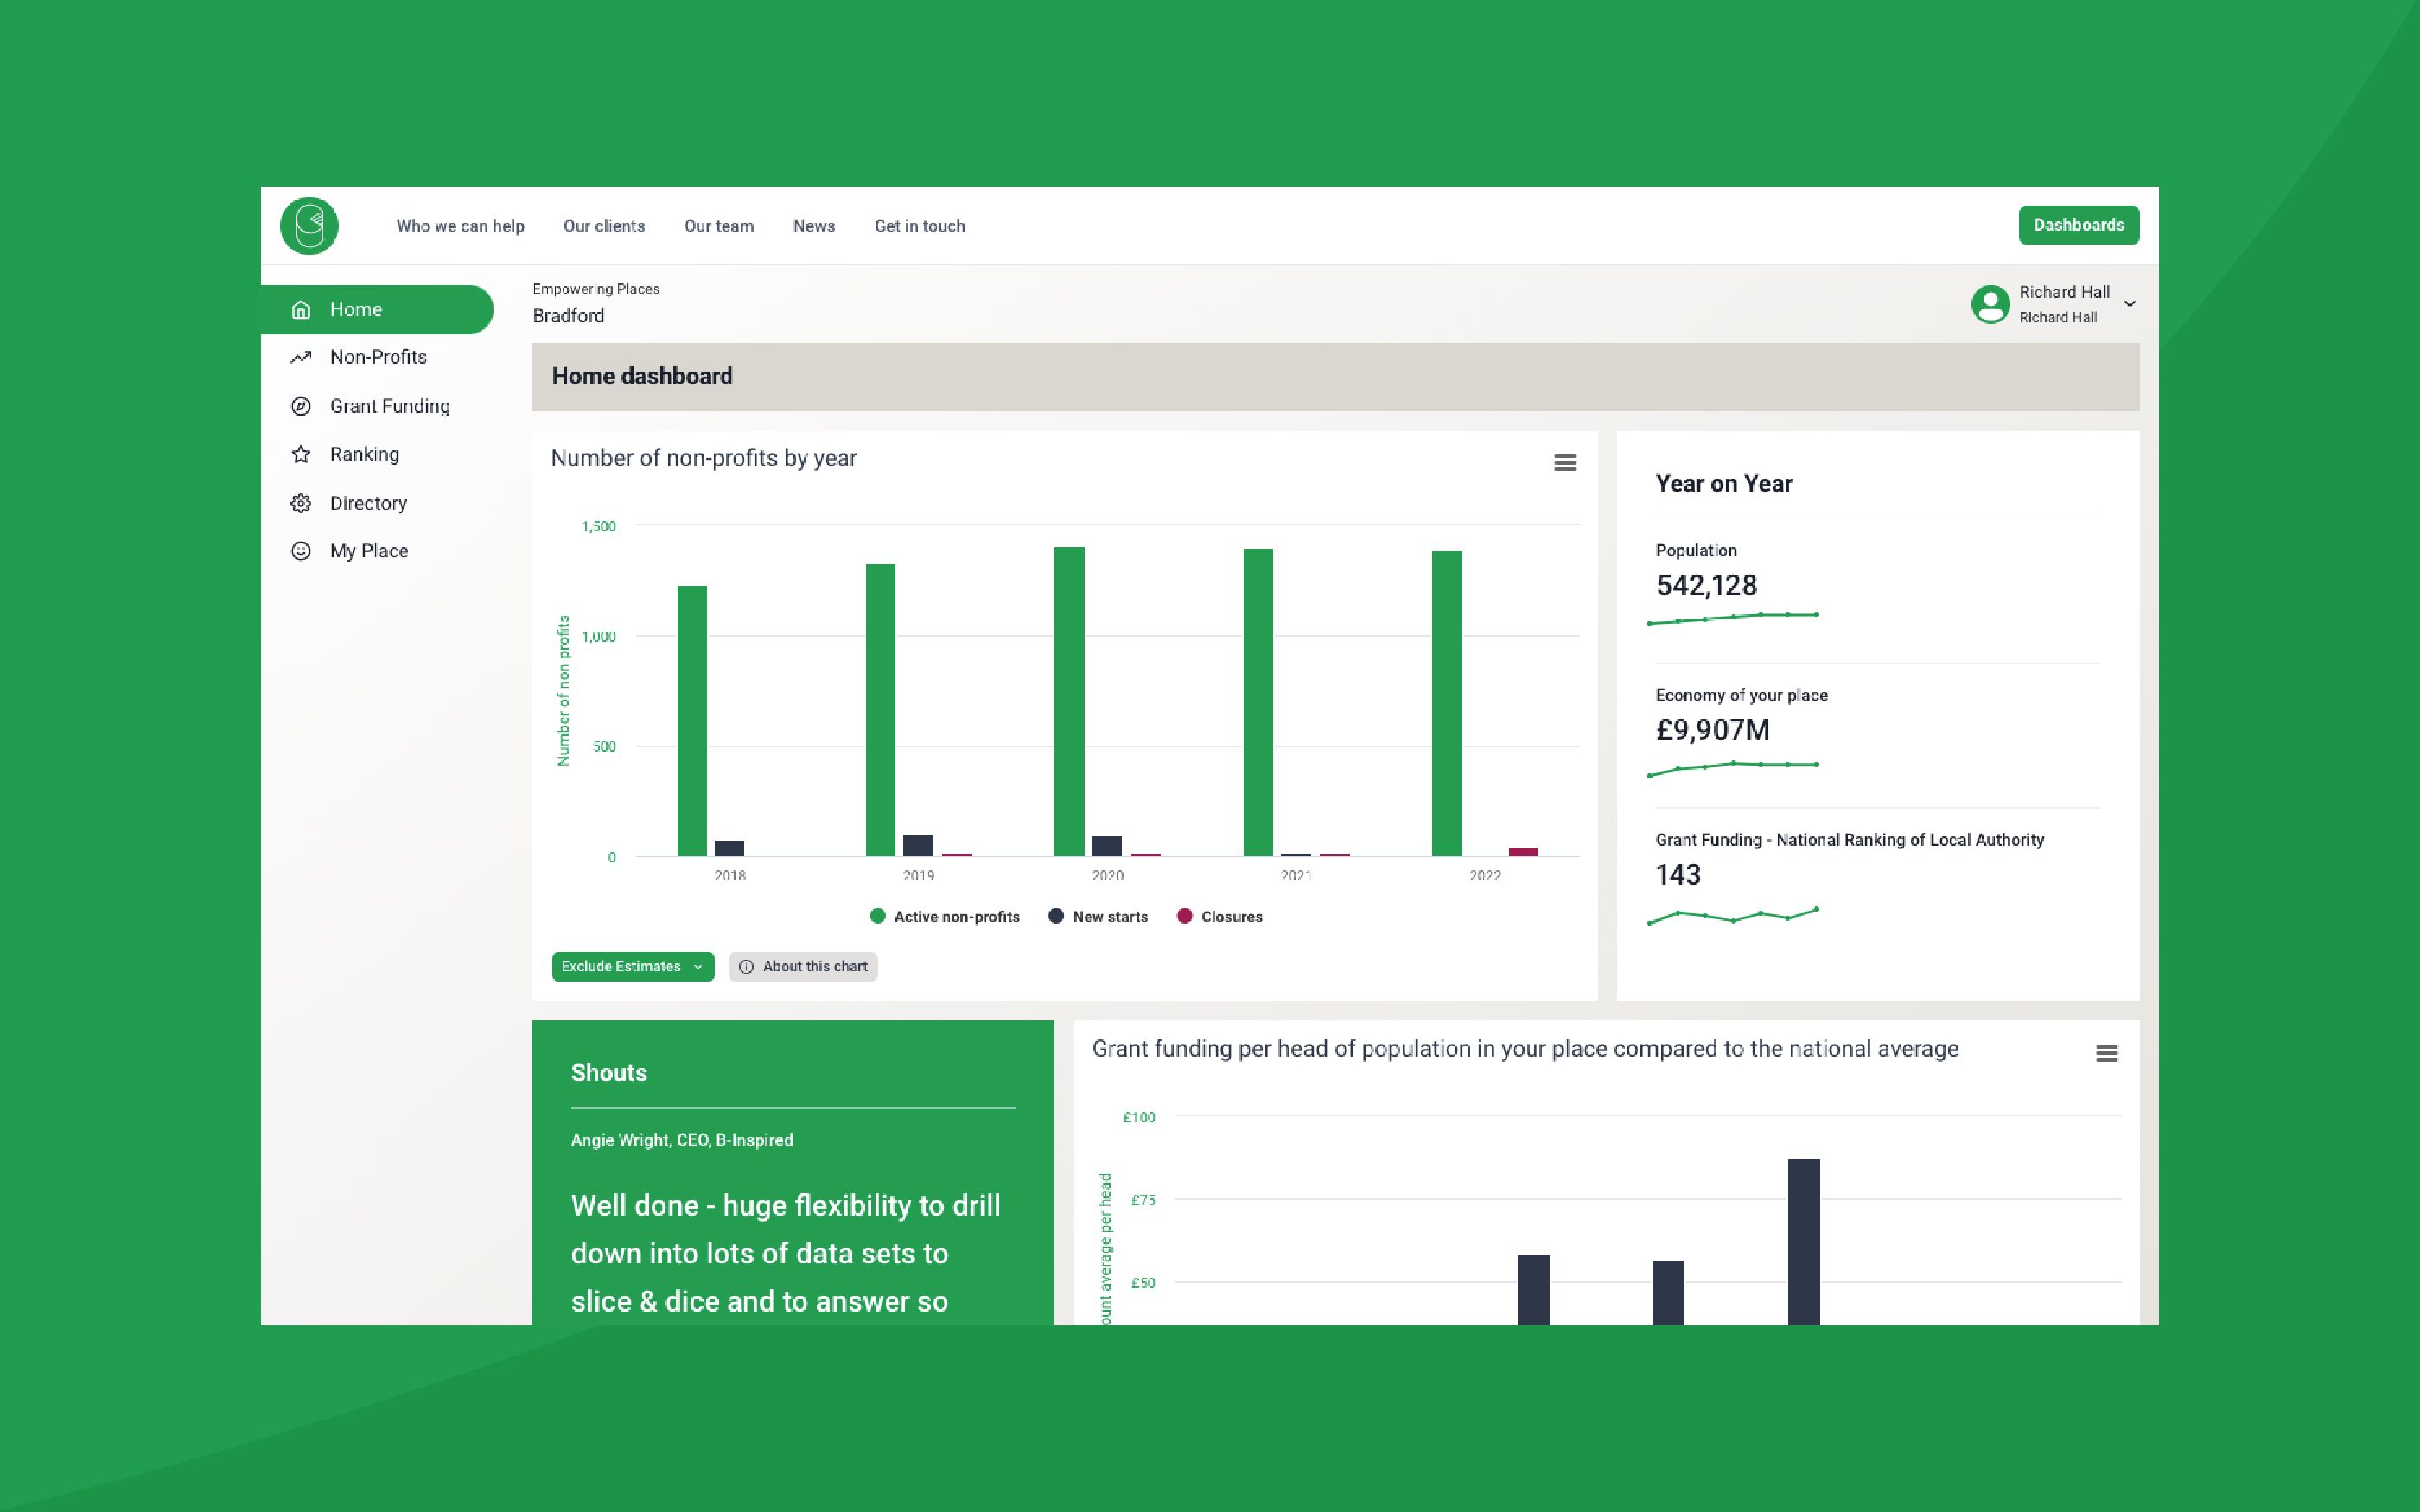2420x1512 pixels.
Task: Open the Who we can help menu
Action: [460, 226]
